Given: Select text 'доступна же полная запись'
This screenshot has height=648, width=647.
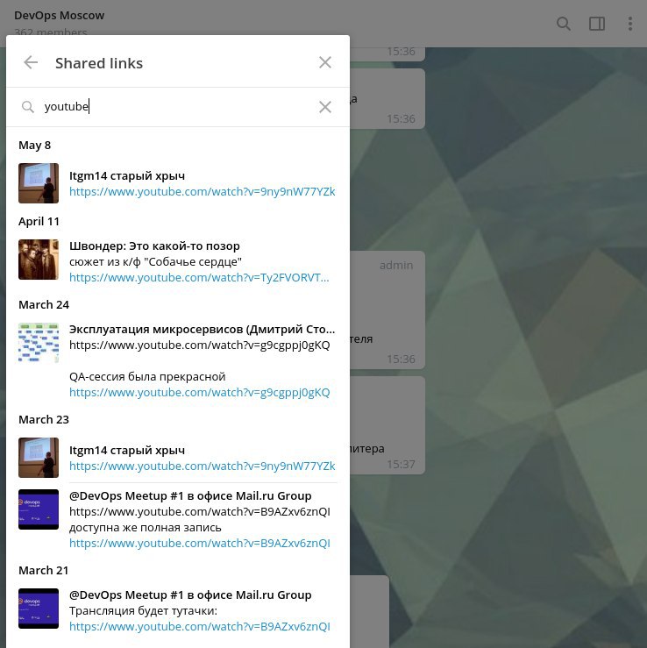Looking at the screenshot, I should (x=145, y=528).
